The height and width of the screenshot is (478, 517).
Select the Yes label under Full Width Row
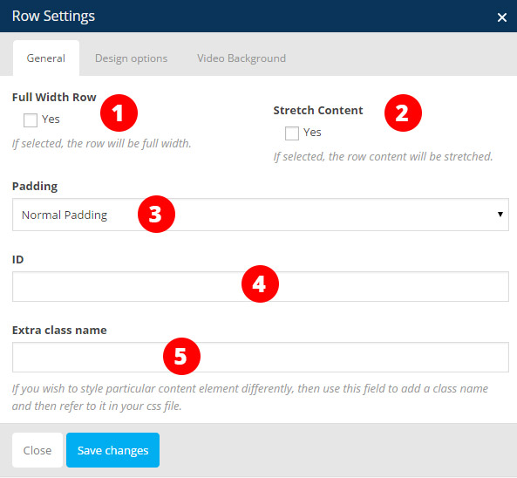click(x=51, y=119)
